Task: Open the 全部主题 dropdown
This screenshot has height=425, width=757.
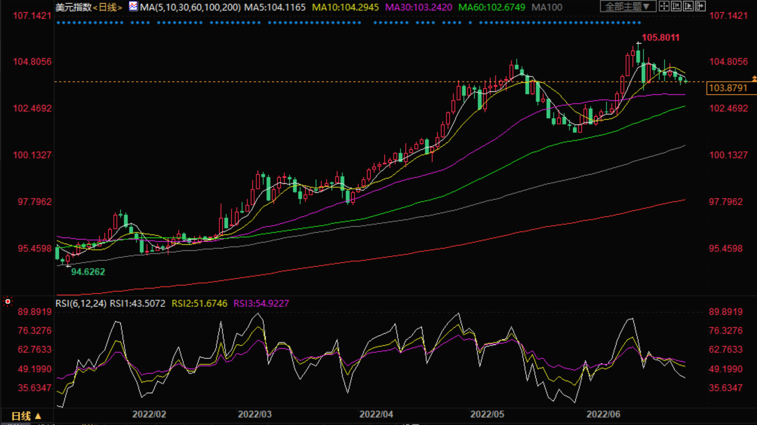Action: pos(627,7)
